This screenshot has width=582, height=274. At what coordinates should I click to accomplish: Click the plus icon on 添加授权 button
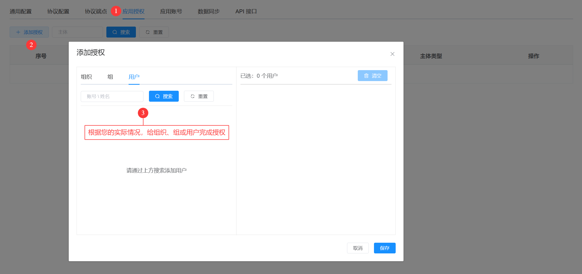click(x=18, y=32)
